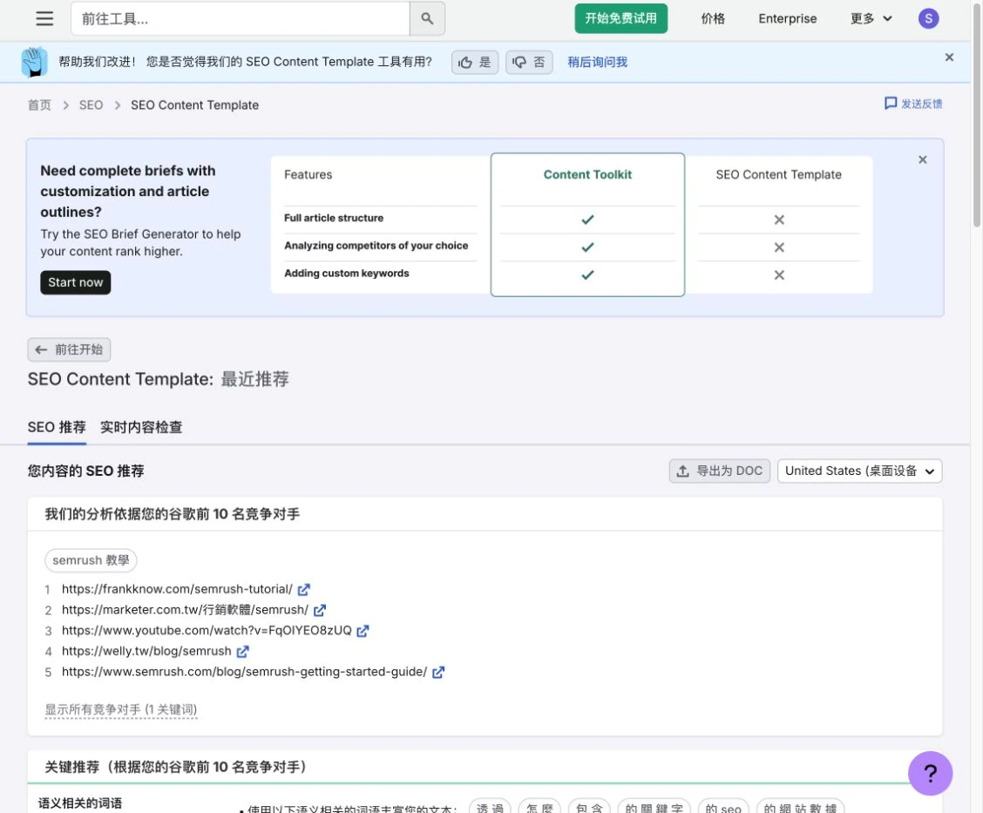Select the Full article structure row label
This screenshot has width=983, height=813.
coord(334,218)
